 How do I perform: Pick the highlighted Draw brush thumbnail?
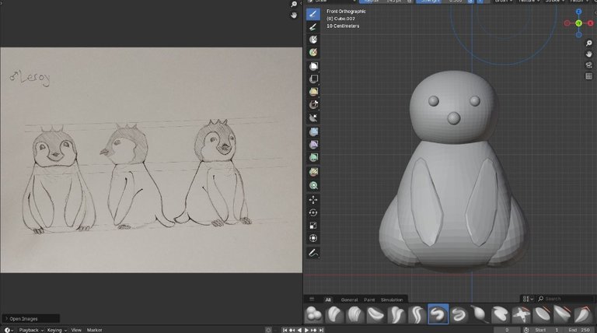pyautogui.click(x=438, y=314)
